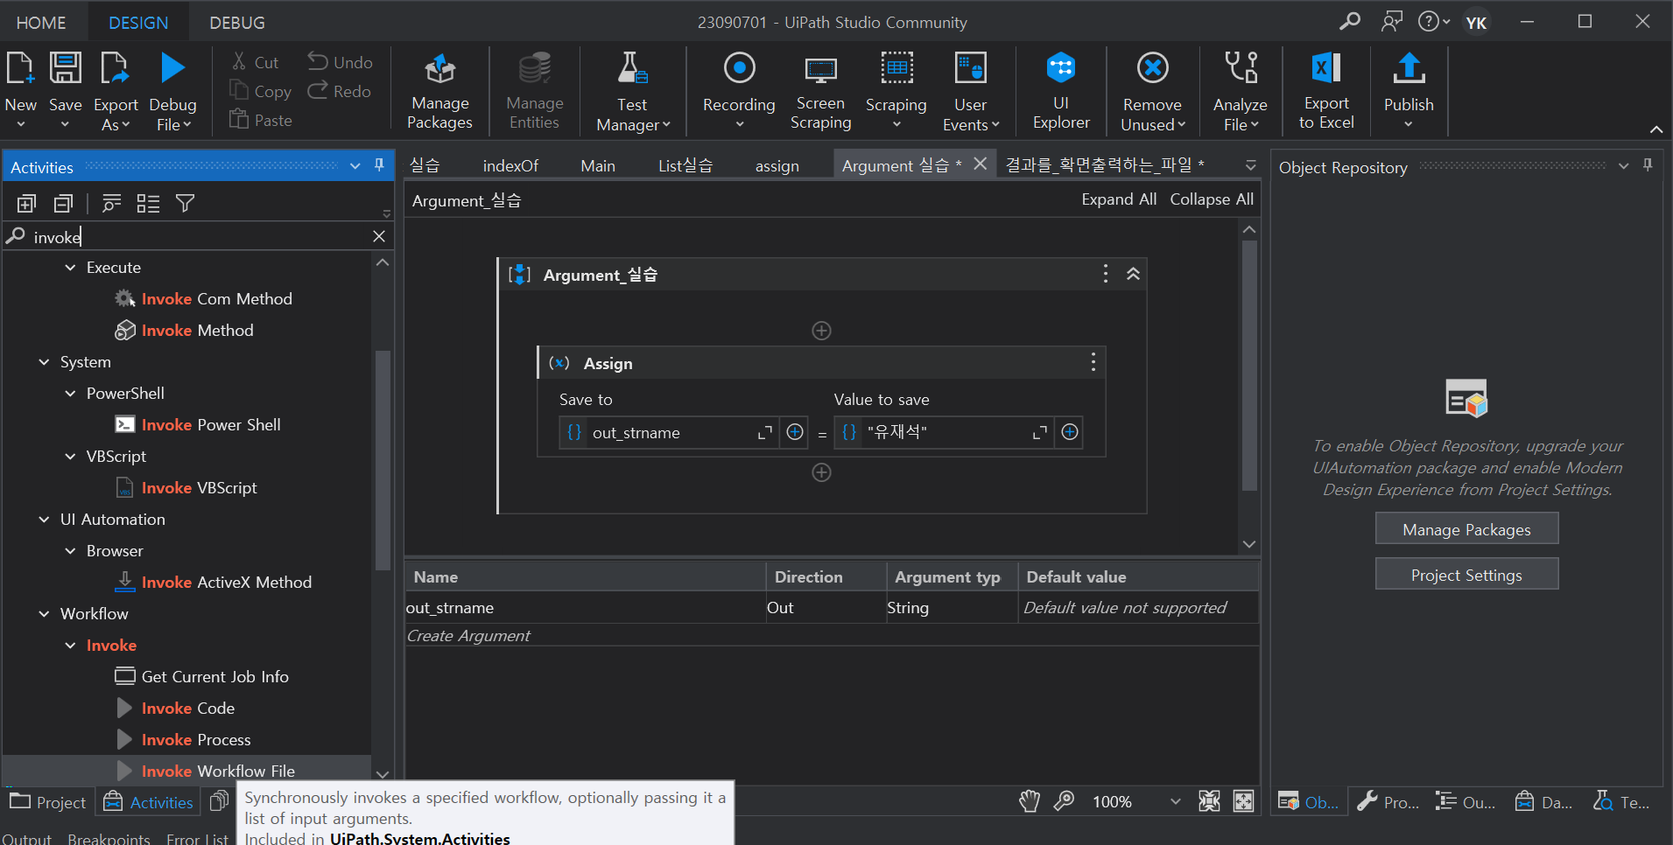Clear the invoke search text
Image resolution: width=1673 pixels, height=845 pixels.
pyautogui.click(x=379, y=236)
